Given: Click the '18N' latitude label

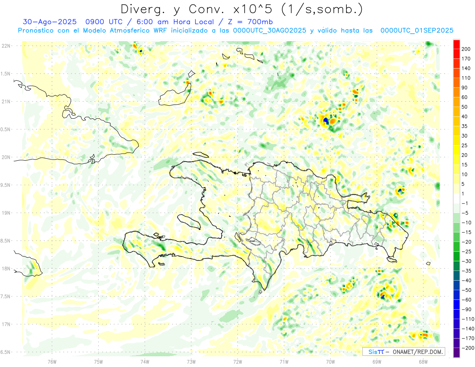Looking at the screenshot, I should click(x=6, y=268).
